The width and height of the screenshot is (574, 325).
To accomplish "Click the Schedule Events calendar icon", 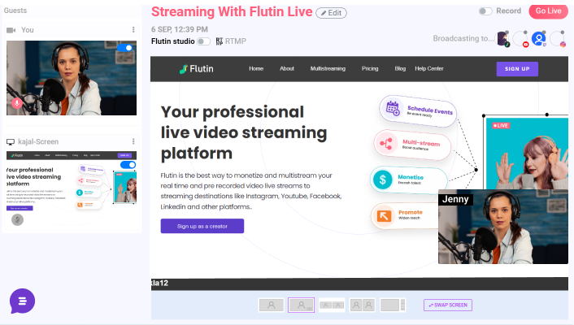I will (x=393, y=108).
